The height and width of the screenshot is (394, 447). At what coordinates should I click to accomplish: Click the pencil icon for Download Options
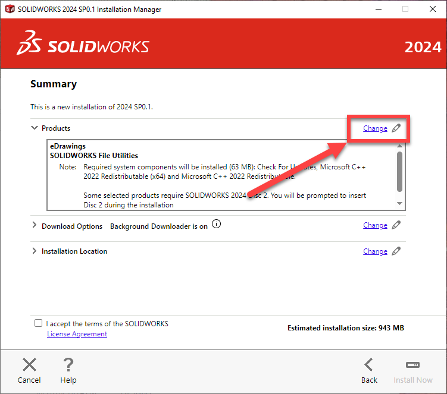[x=396, y=225]
